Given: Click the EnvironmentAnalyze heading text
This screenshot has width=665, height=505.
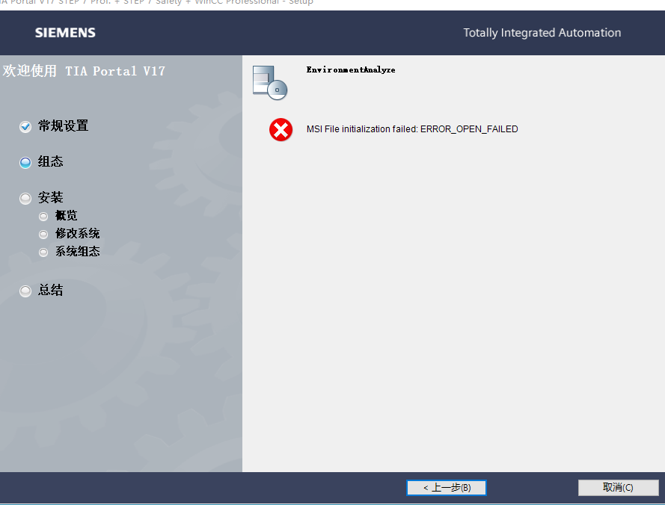Looking at the screenshot, I should point(351,69).
